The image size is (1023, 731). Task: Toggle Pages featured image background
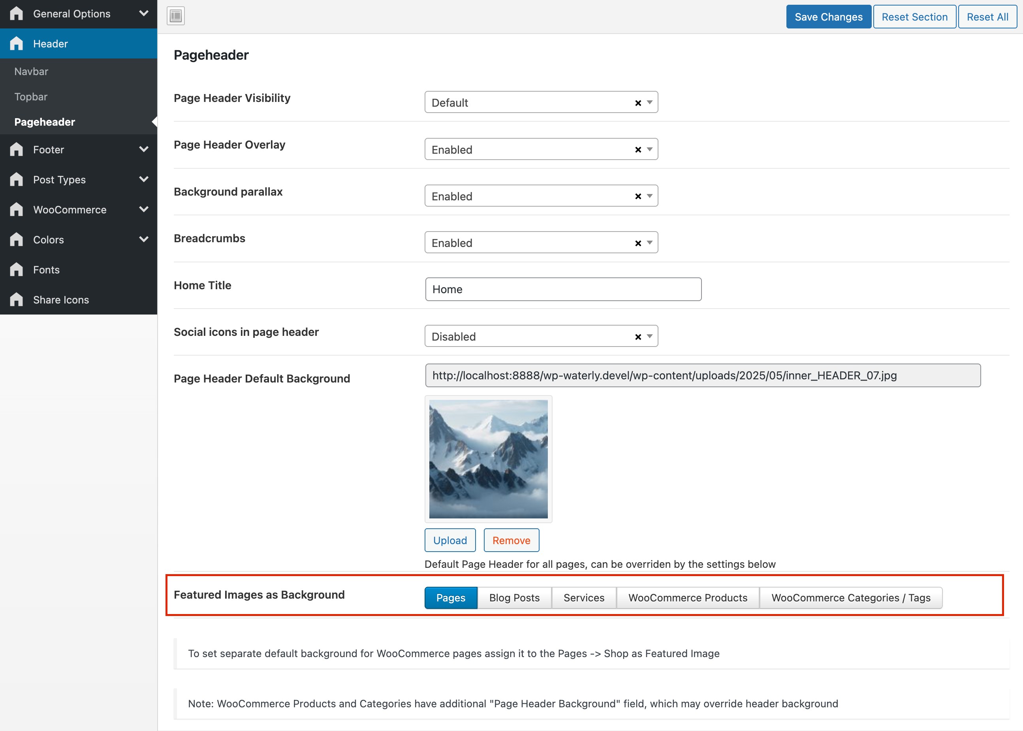coord(451,597)
